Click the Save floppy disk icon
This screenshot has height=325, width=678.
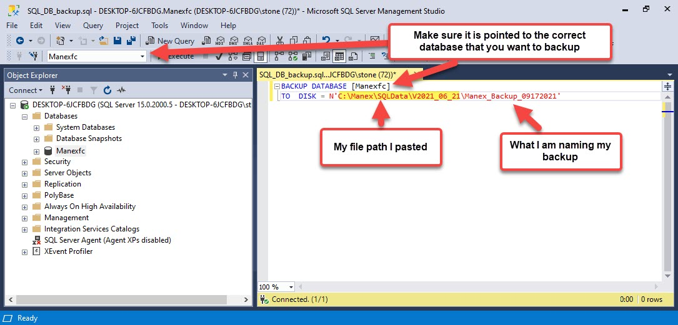[117, 41]
